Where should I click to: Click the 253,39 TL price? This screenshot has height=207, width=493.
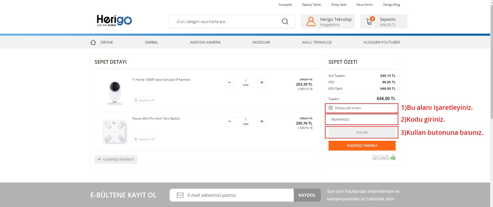coord(304,84)
